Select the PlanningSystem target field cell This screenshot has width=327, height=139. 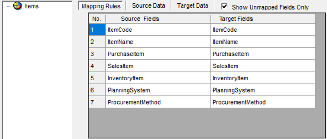[x=263, y=90]
